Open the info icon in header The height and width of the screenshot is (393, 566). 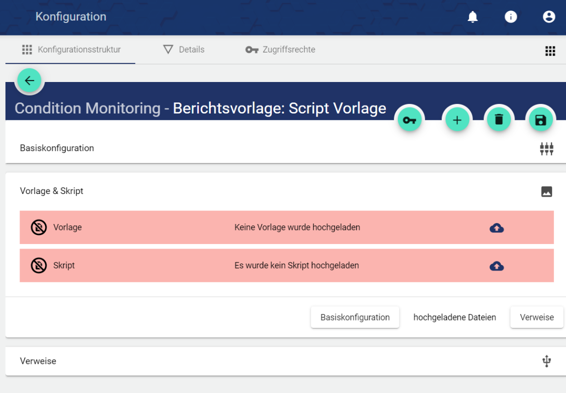click(510, 17)
